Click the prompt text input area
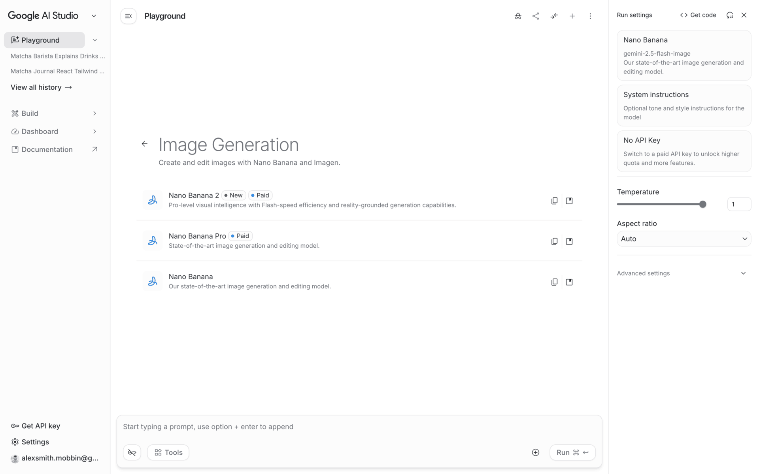The height and width of the screenshot is (474, 759). [359, 427]
